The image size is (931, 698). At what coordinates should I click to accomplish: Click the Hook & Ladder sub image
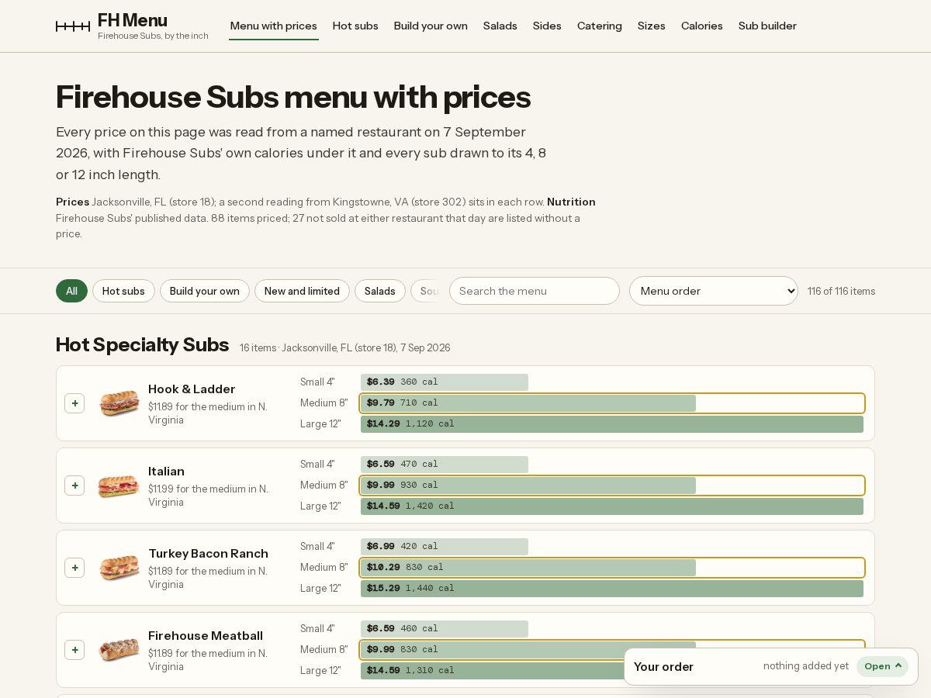click(119, 403)
